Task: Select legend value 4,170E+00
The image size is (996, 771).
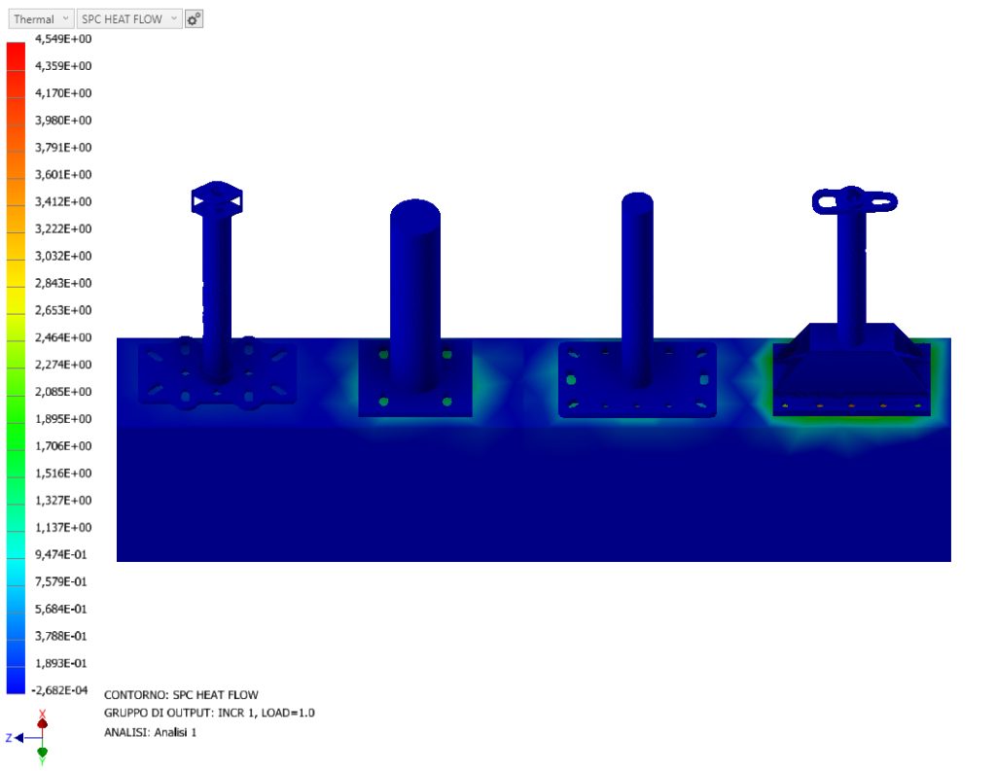Action: tap(63, 93)
